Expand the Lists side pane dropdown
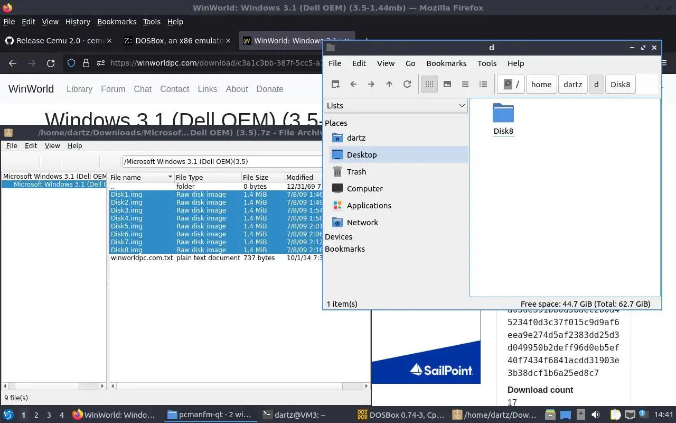This screenshot has width=676, height=423. pos(396,106)
